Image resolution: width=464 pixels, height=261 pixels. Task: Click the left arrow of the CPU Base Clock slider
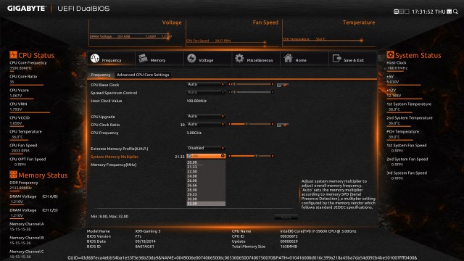tap(229, 84)
